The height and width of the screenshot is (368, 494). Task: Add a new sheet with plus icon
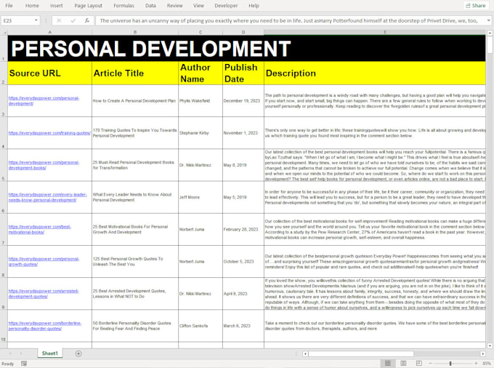(78, 353)
